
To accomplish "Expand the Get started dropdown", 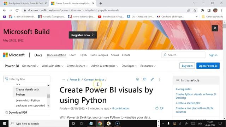I will tap(30, 66).
